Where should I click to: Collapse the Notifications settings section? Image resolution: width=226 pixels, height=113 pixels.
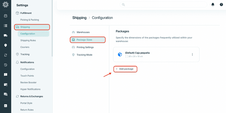pos(27,62)
